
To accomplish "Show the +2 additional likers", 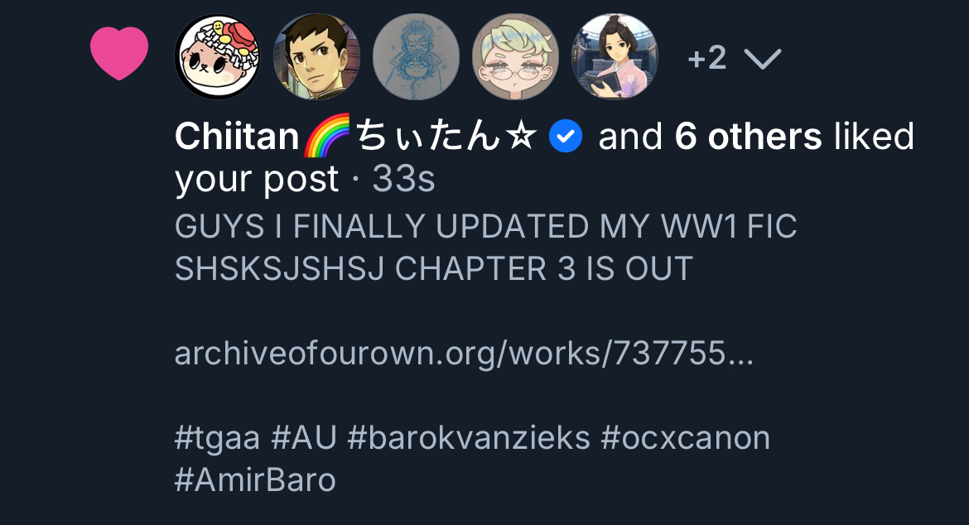I will 707,59.
